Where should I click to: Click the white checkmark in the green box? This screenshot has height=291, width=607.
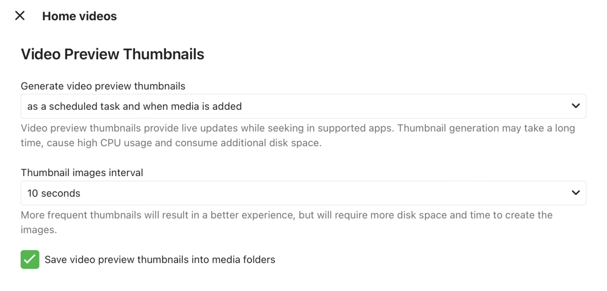pos(30,260)
